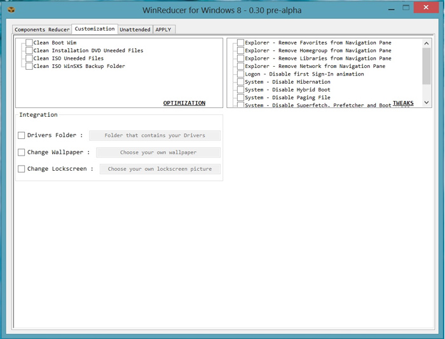Click the tweaks list scroll up arrow
Screen dimensions: 445x339
[x=427, y=43]
